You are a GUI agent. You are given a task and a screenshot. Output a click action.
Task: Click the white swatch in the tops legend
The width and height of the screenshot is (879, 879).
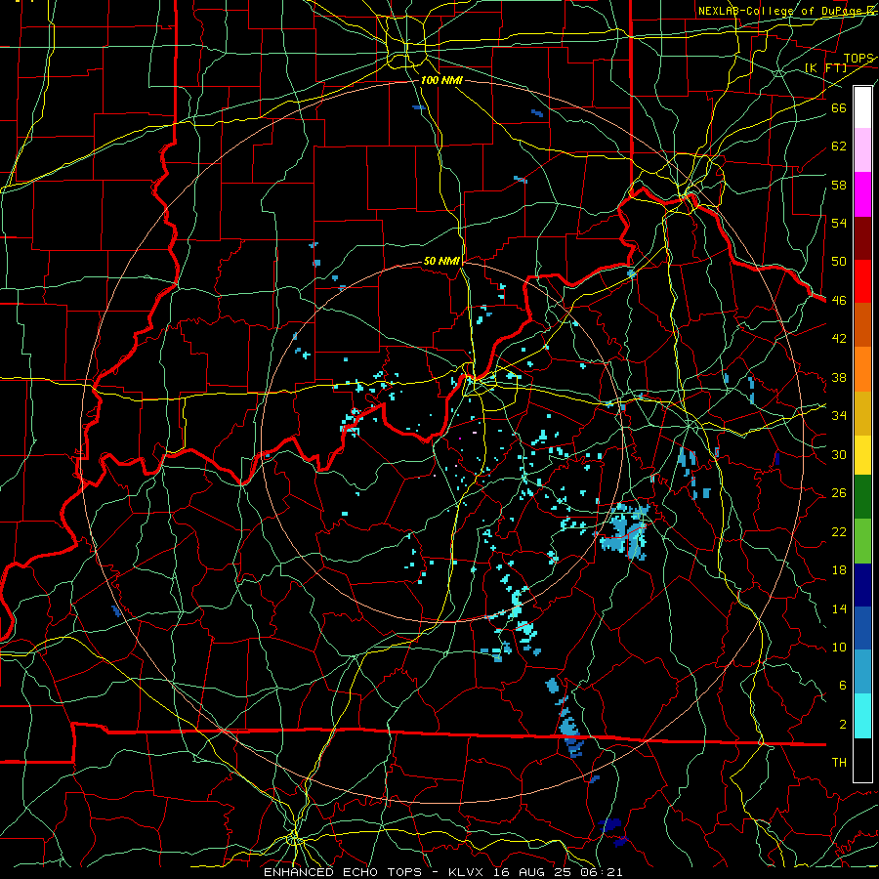pyautogui.click(x=862, y=107)
